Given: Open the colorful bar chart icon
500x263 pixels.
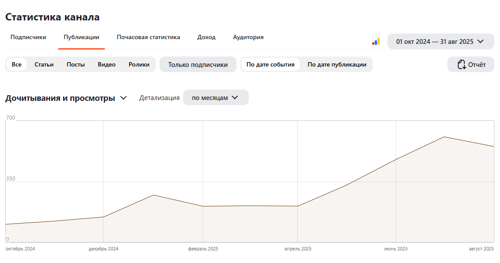Looking at the screenshot, I should [376, 42].
